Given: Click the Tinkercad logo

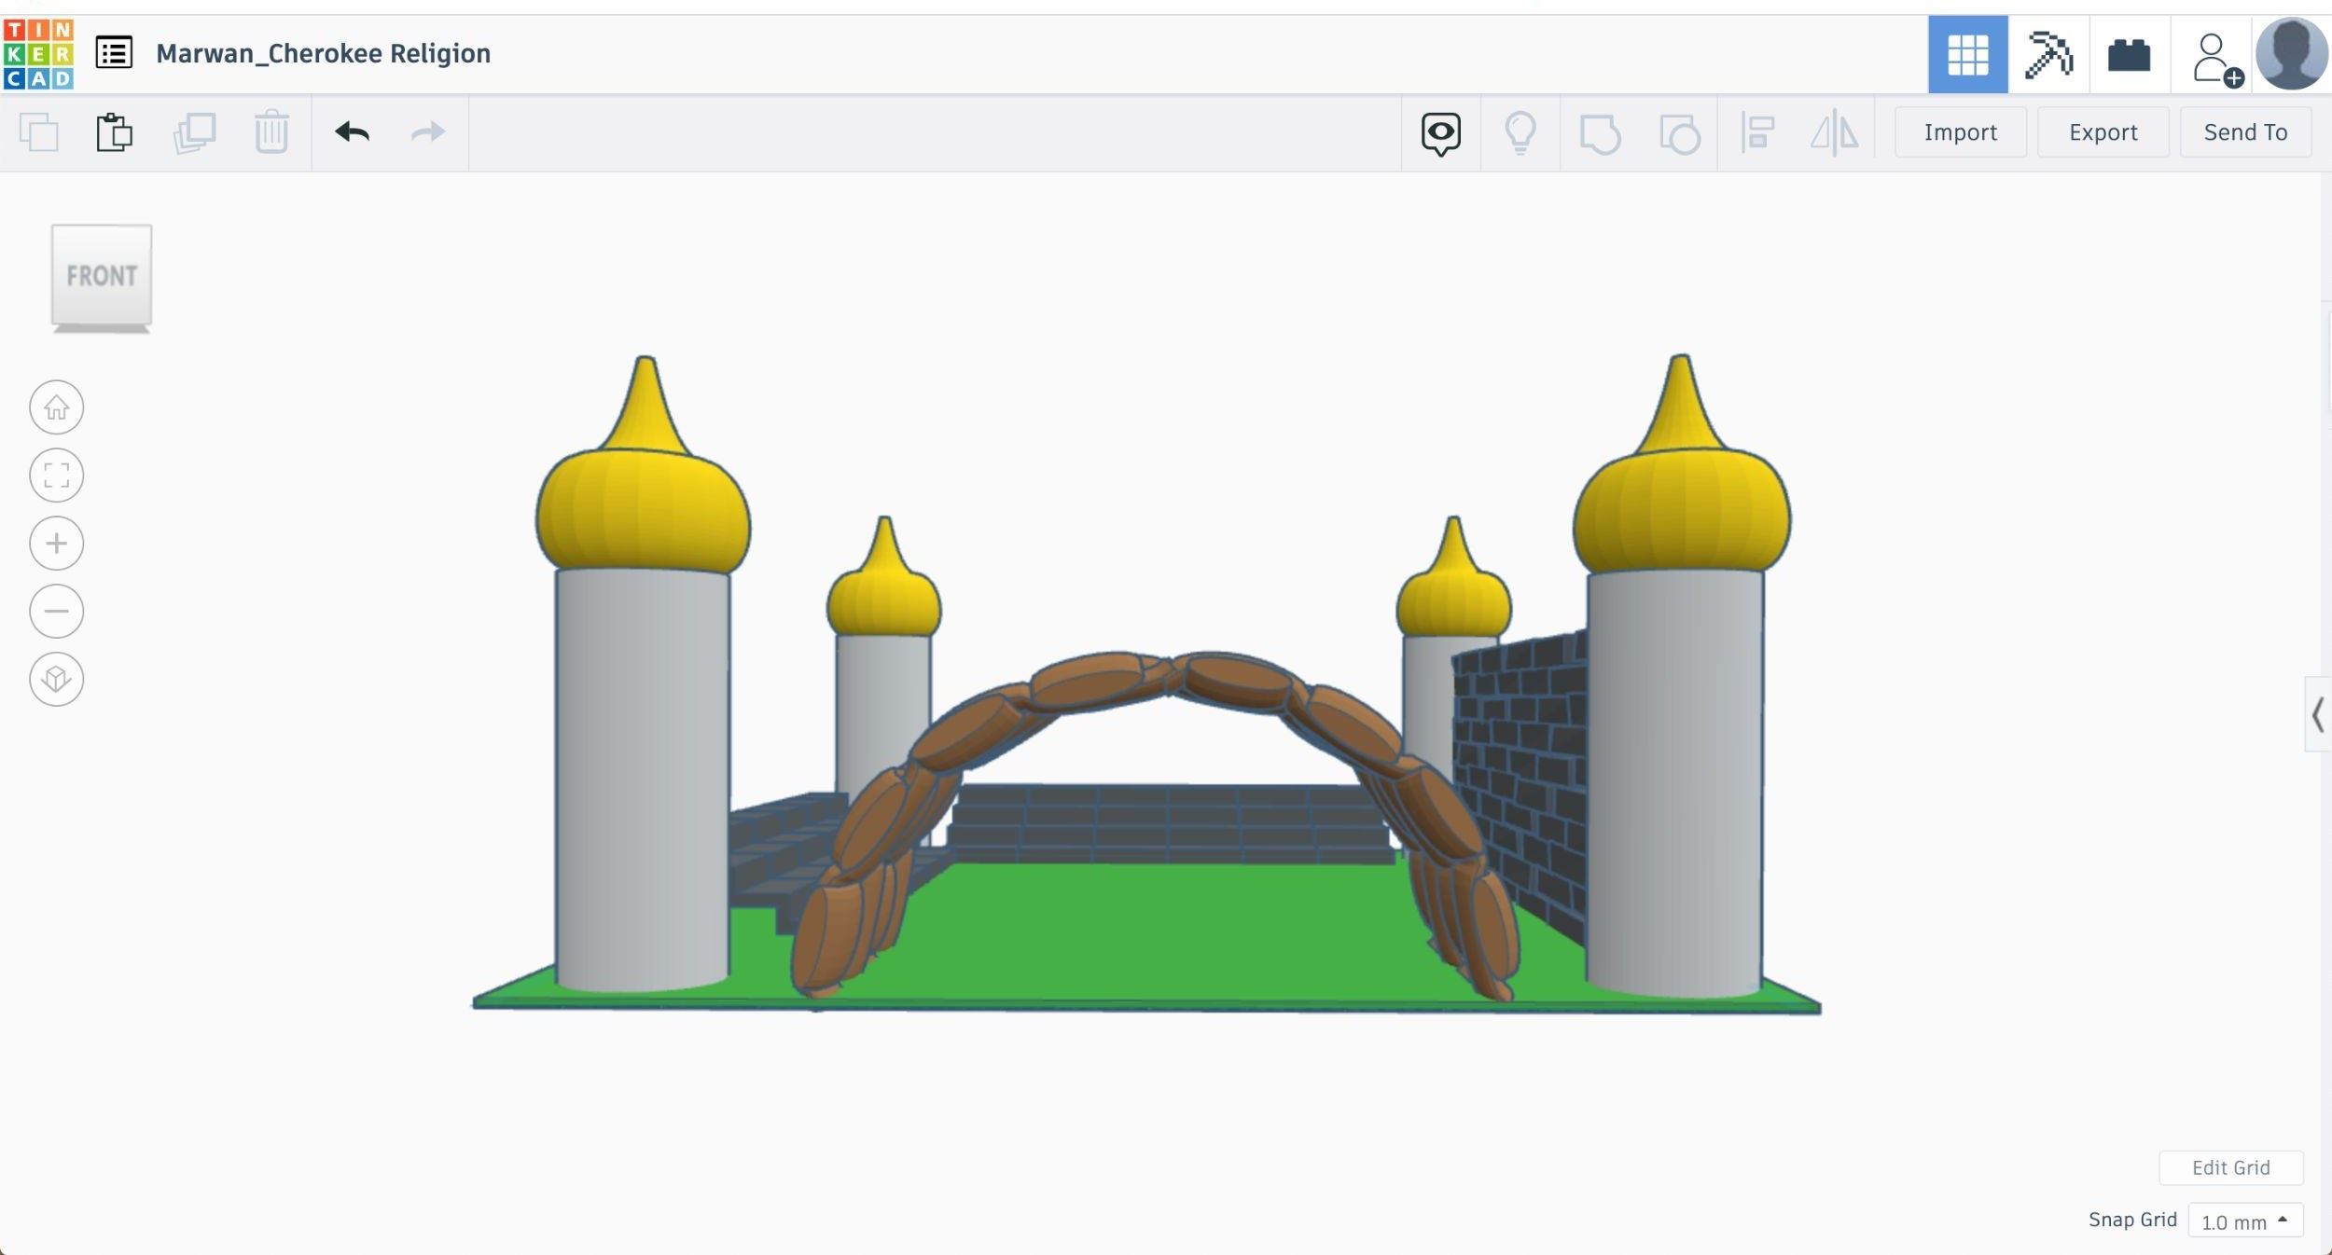Looking at the screenshot, I should point(38,54).
